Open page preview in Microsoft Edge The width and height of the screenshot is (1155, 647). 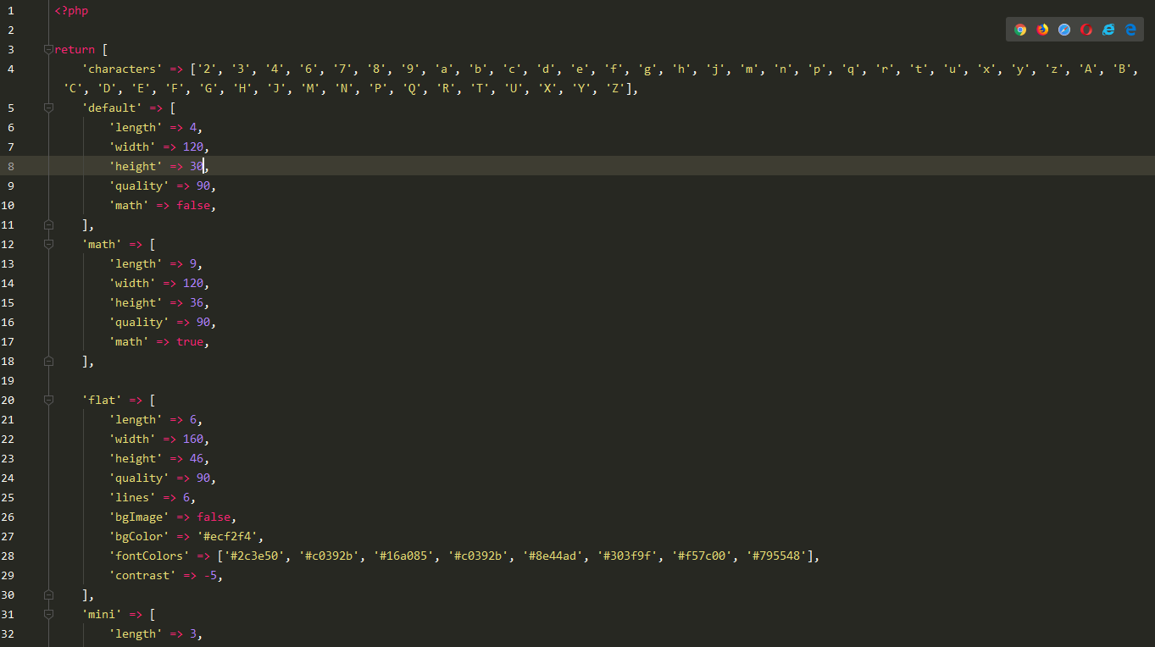pos(1130,29)
